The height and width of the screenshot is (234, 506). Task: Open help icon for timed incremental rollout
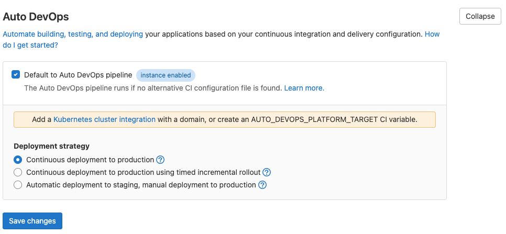(x=267, y=172)
